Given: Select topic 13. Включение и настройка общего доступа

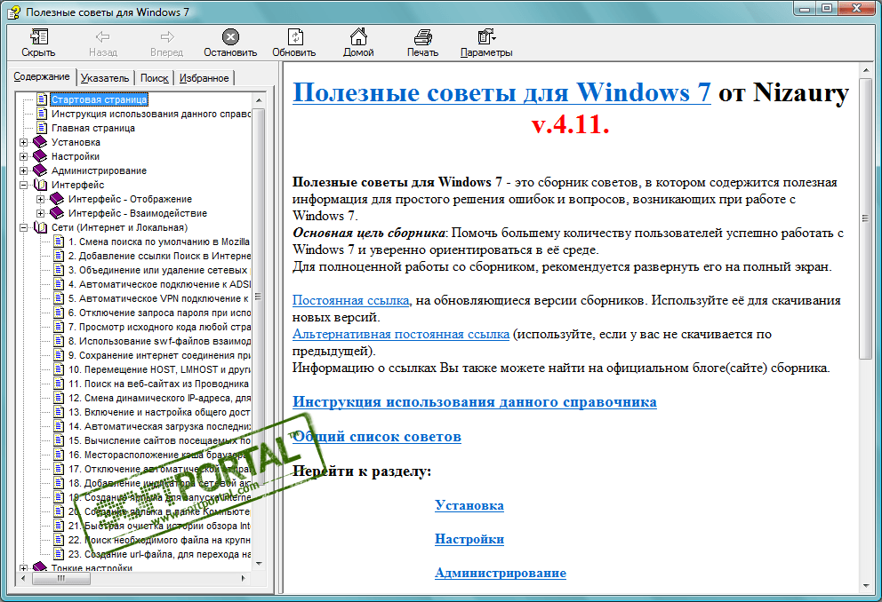Looking at the screenshot, I should [159, 412].
